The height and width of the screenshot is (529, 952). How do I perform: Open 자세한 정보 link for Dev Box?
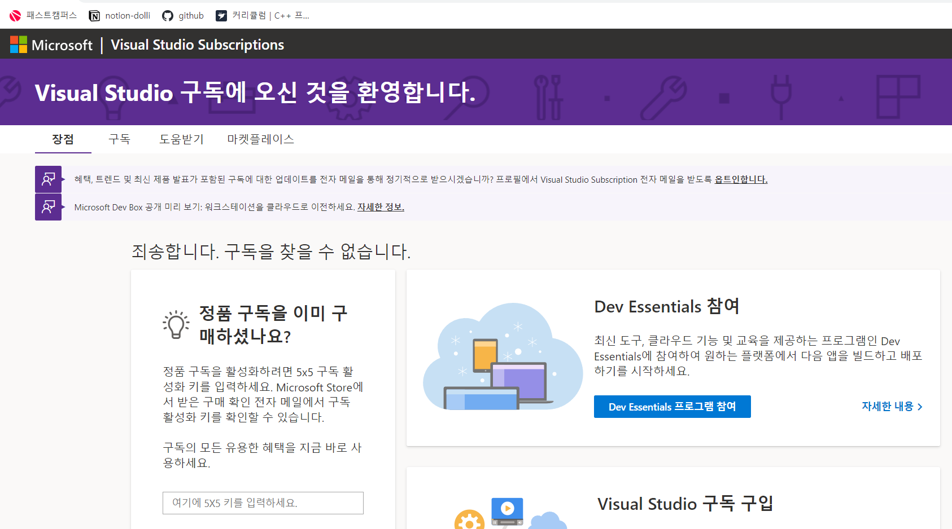tap(381, 207)
